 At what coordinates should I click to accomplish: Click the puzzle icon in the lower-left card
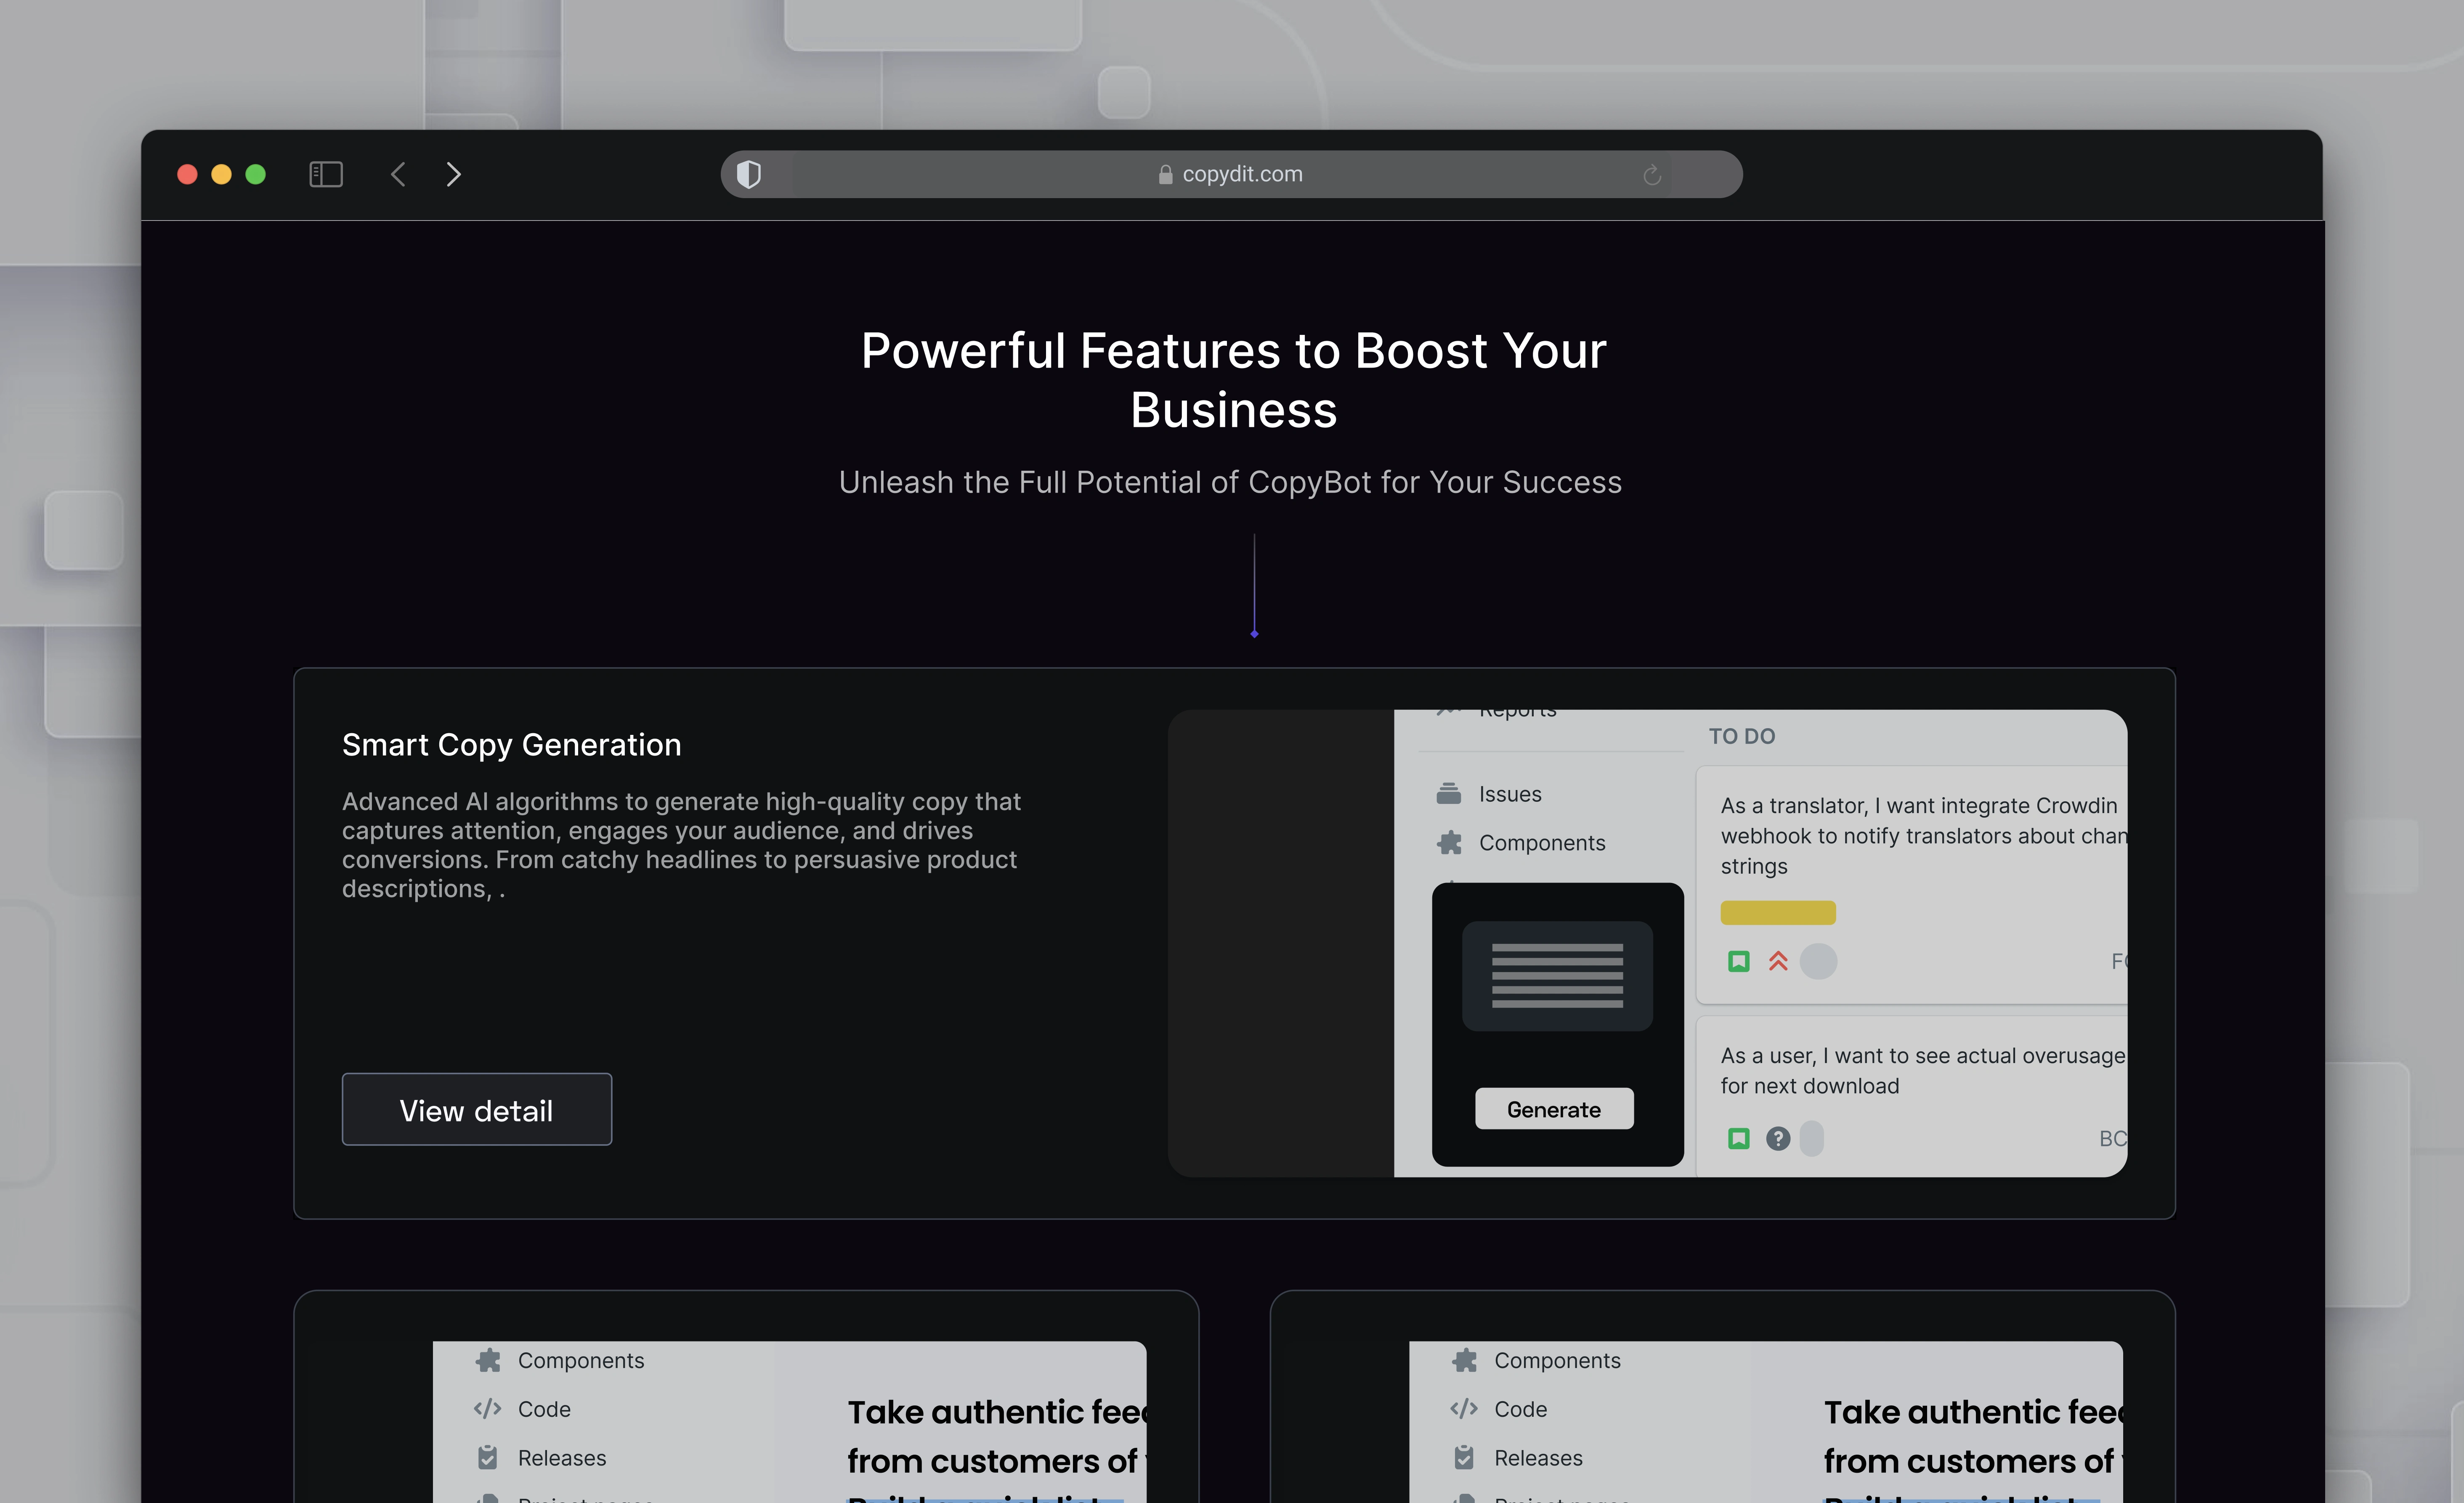pos(488,1360)
